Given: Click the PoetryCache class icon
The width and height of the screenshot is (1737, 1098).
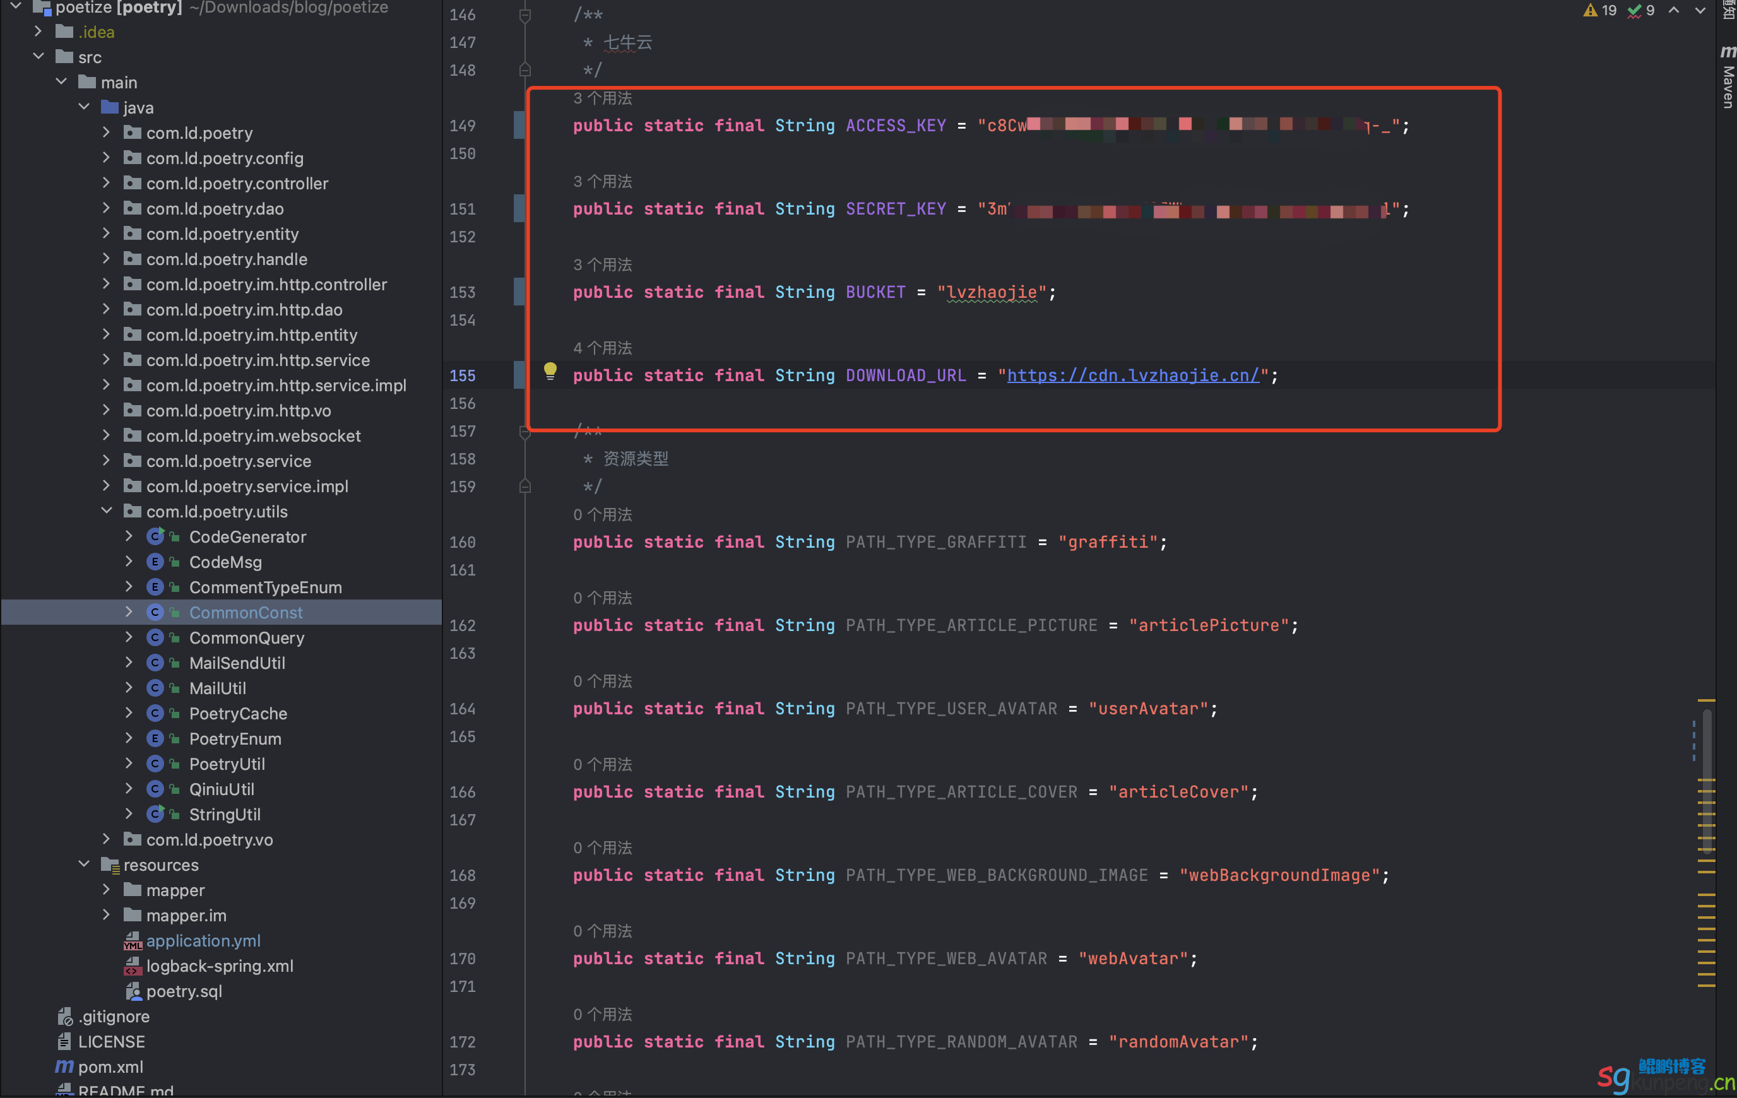Looking at the screenshot, I should [155, 713].
